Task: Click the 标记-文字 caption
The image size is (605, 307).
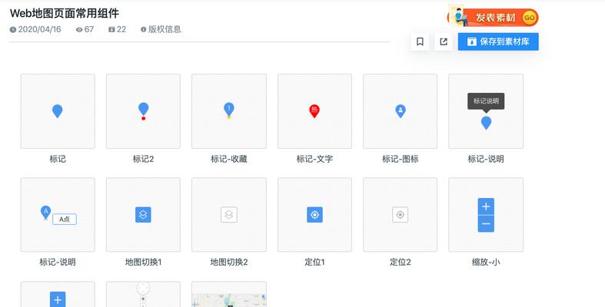Action: click(314, 159)
